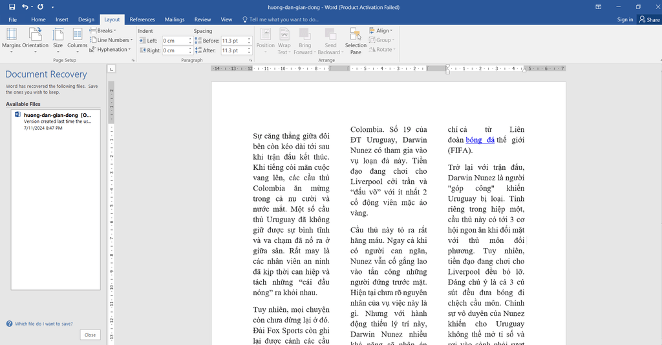Click the Send Backward button
Screen dimensions: 662x345
[x=330, y=41]
